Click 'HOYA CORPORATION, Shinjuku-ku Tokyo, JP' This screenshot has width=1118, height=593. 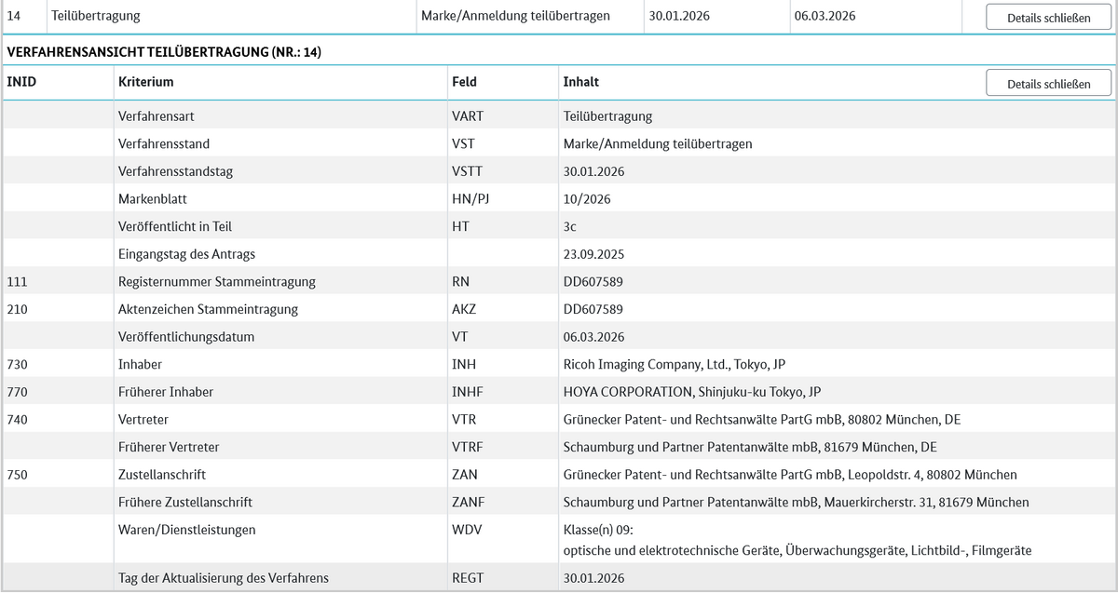[x=692, y=392]
